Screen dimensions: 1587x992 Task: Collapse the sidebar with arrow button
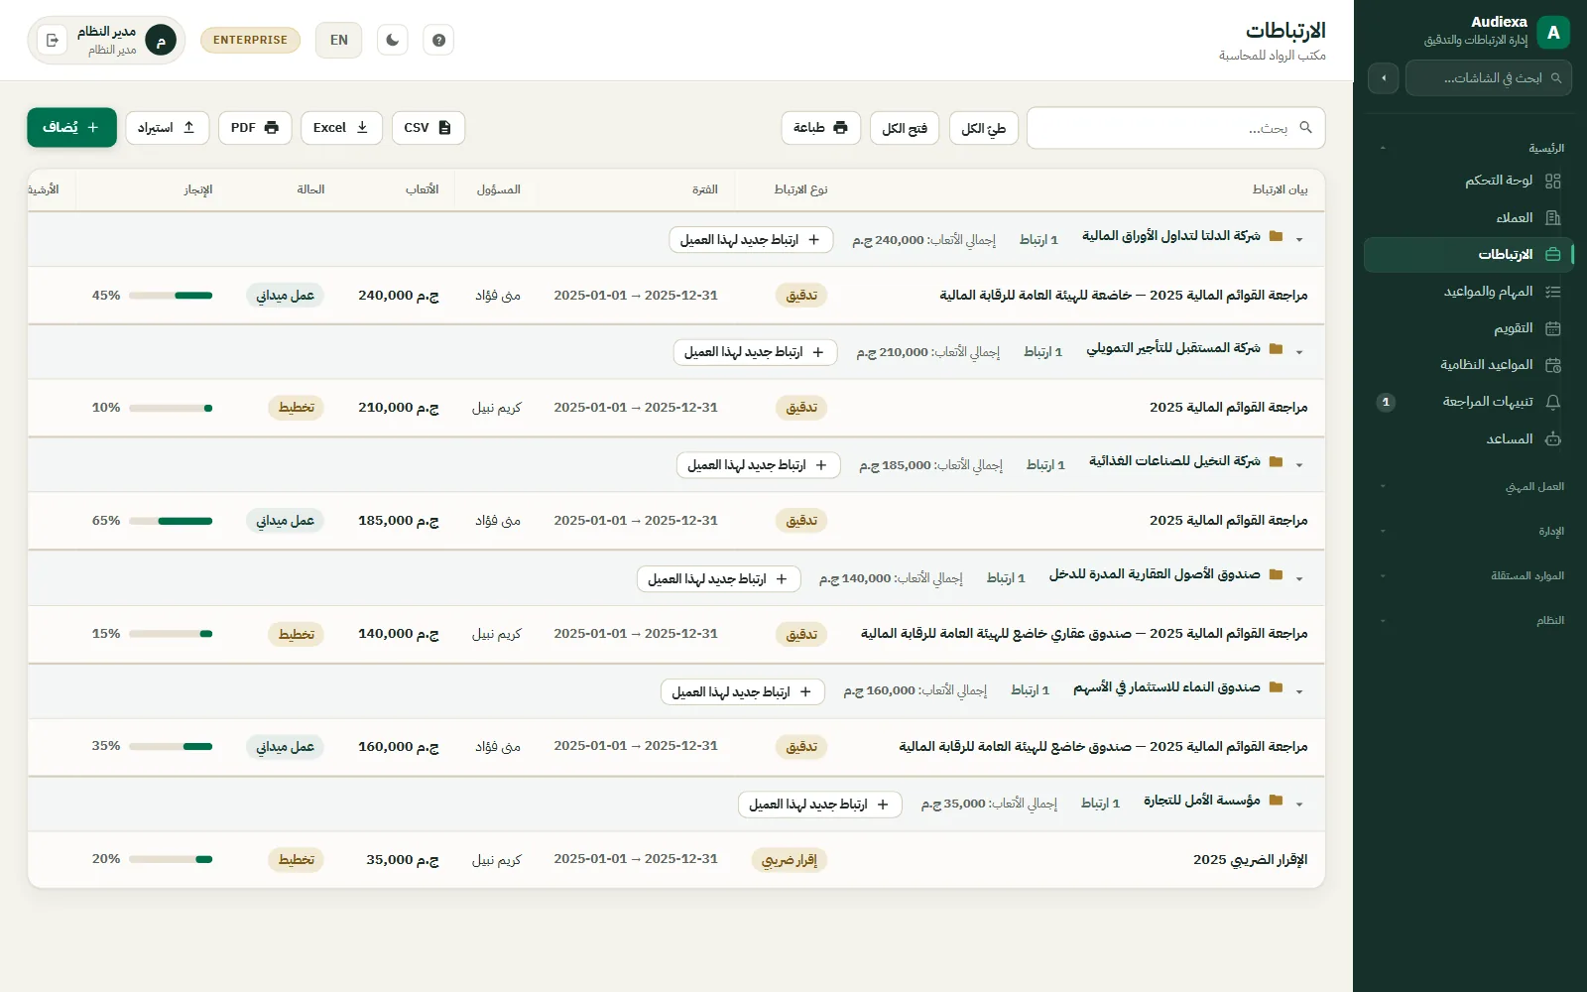pyautogui.click(x=1383, y=78)
